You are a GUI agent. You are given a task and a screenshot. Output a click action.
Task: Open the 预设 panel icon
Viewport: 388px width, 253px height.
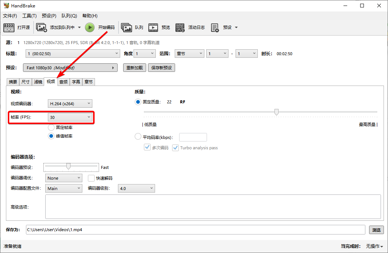214,27
